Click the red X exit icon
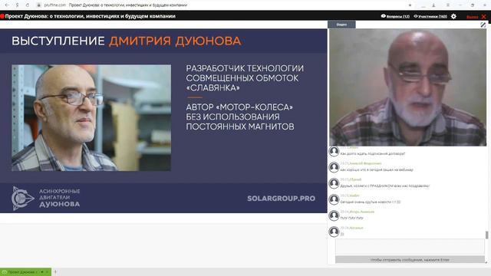The height and width of the screenshot is (276, 491). 484,16
